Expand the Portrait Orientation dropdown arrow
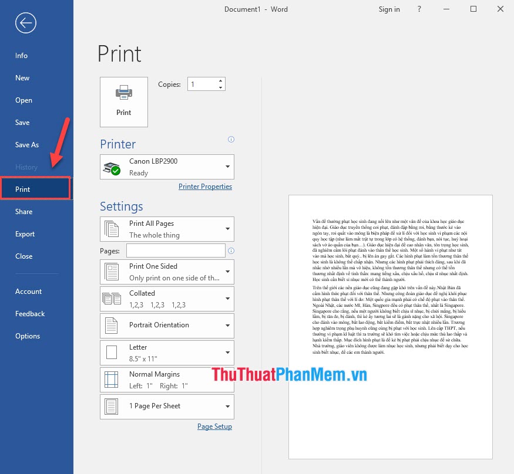The image size is (514, 474). pyautogui.click(x=226, y=325)
